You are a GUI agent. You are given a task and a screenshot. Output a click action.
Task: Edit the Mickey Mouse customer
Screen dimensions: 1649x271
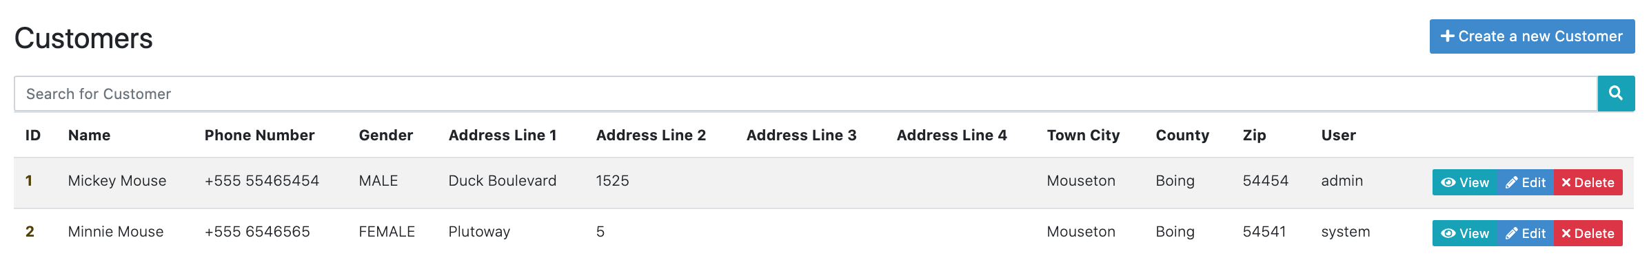(x=1526, y=182)
